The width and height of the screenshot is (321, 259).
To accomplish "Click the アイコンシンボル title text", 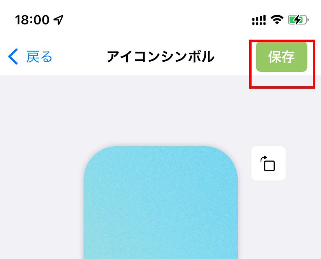I will pos(160,57).
